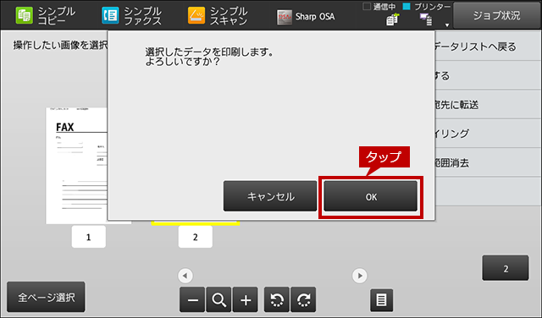The image size is (542, 318).
Task: Cancel printing with キャンセル button
Action: [x=270, y=196]
